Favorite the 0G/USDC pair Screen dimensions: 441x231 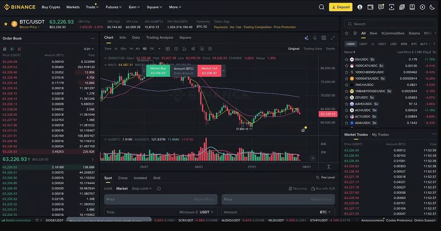[346, 59]
